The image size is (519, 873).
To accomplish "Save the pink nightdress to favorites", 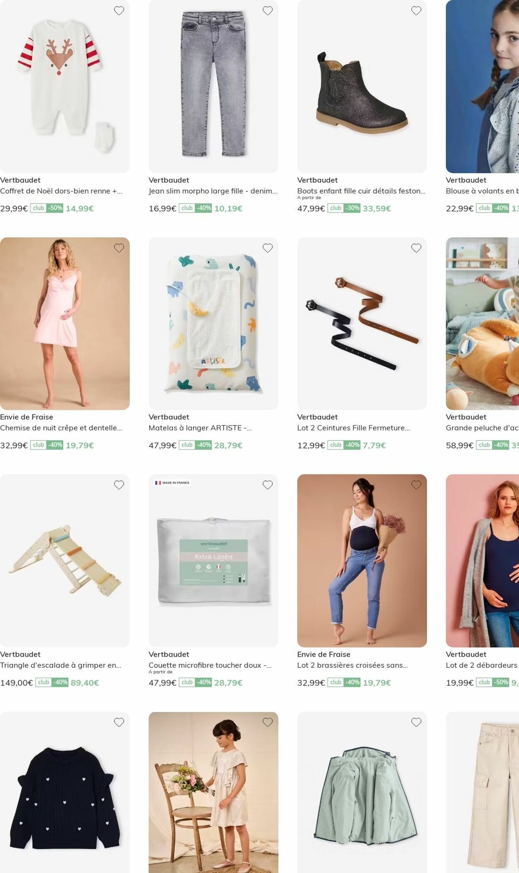I will coord(119,248).
